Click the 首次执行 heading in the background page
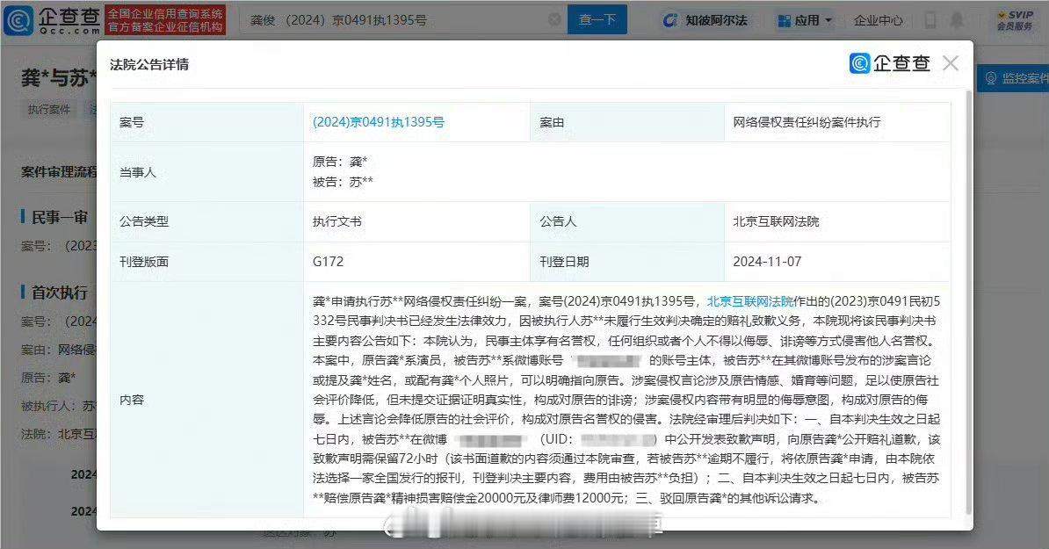 (59, 293)
